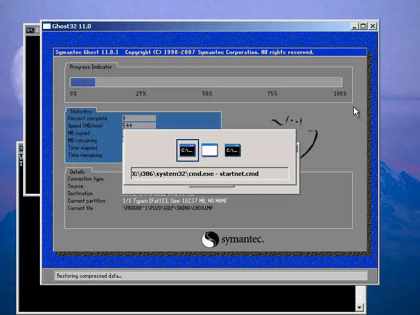Click the 'Source' label in Details
Screen dimensions: 420x315
pyautogui.click(x=76, y=186)
